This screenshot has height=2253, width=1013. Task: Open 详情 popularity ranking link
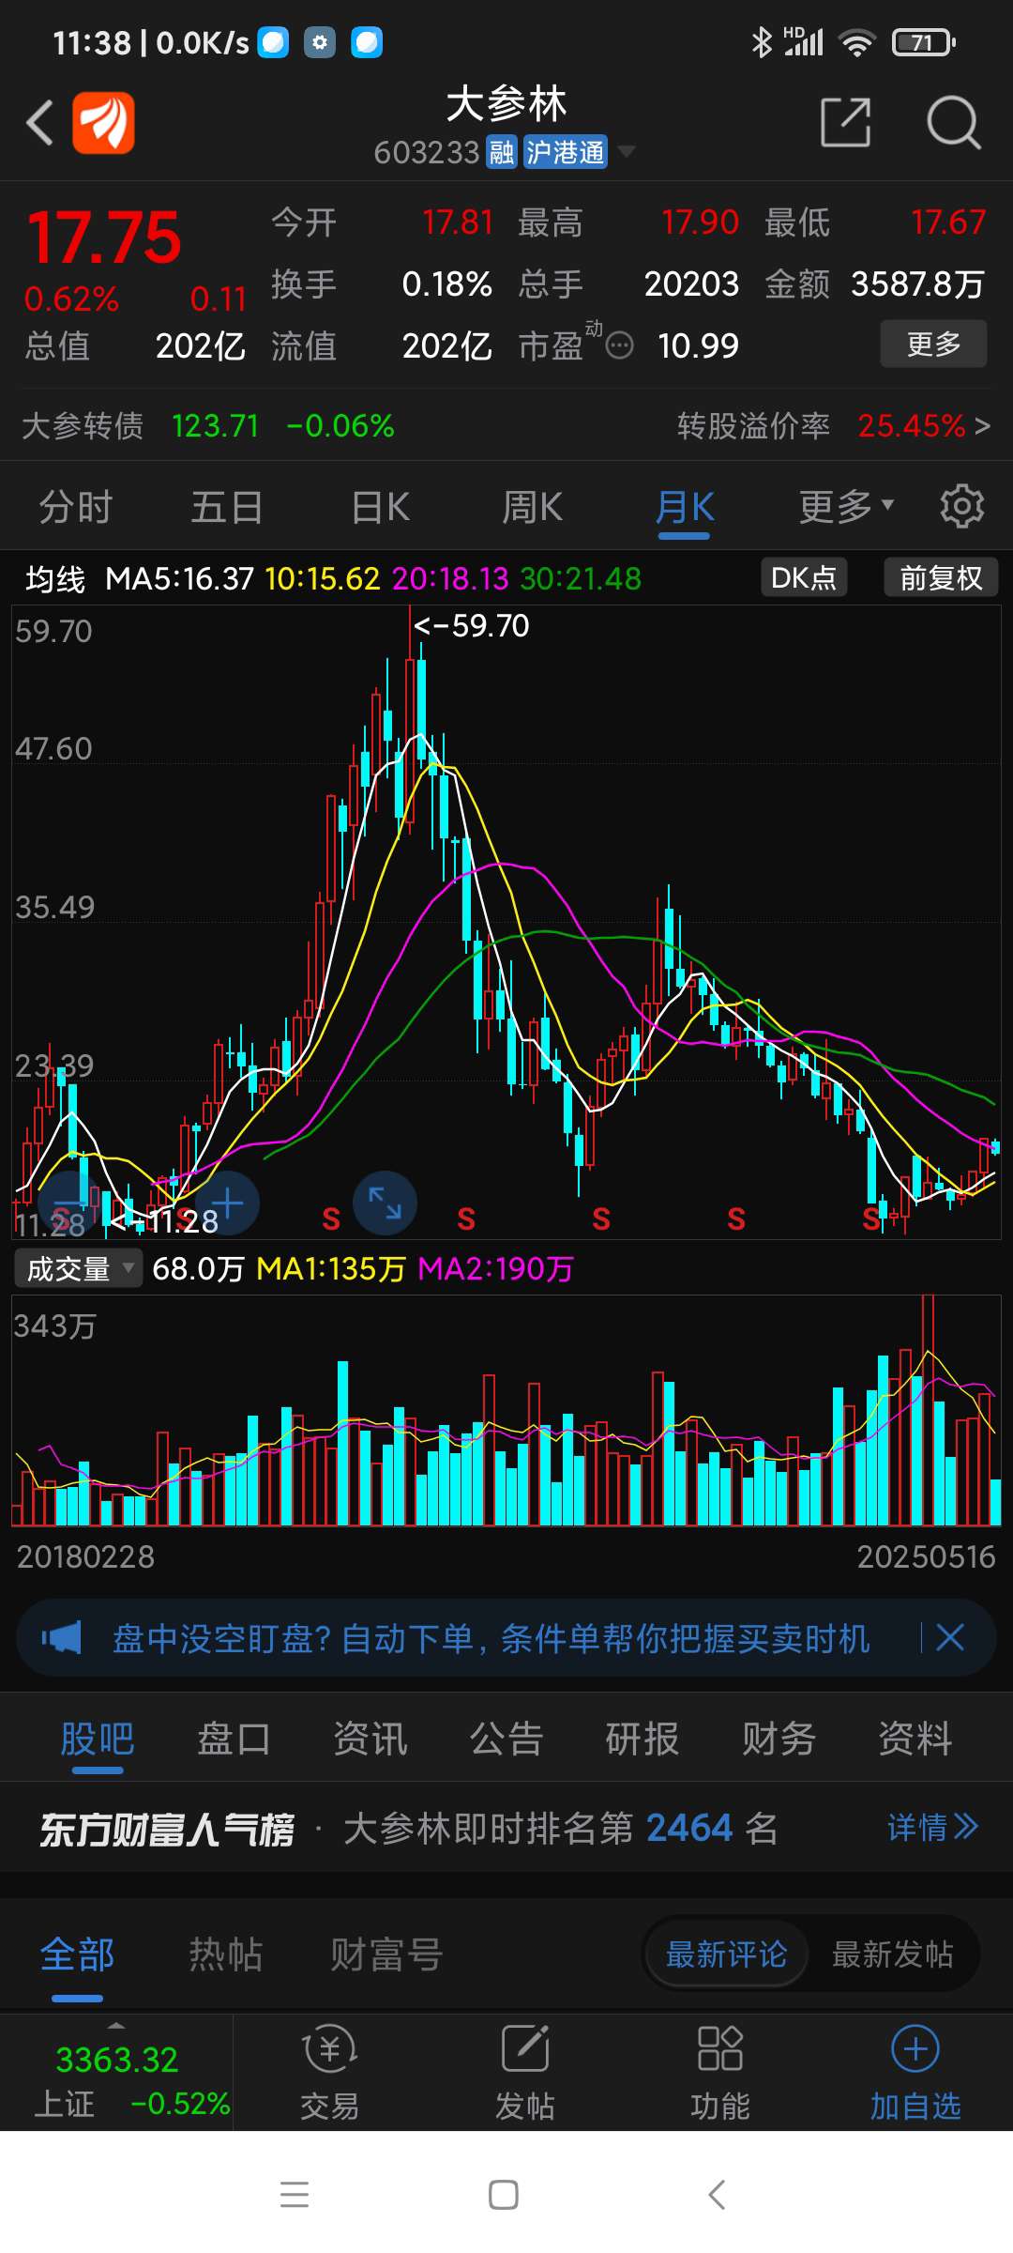tap(933, 1827)
